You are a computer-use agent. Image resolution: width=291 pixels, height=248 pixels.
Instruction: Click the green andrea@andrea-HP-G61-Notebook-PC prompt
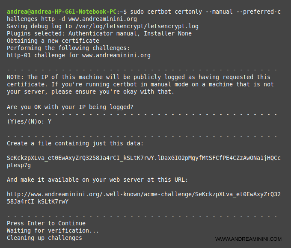click(62, 12)
